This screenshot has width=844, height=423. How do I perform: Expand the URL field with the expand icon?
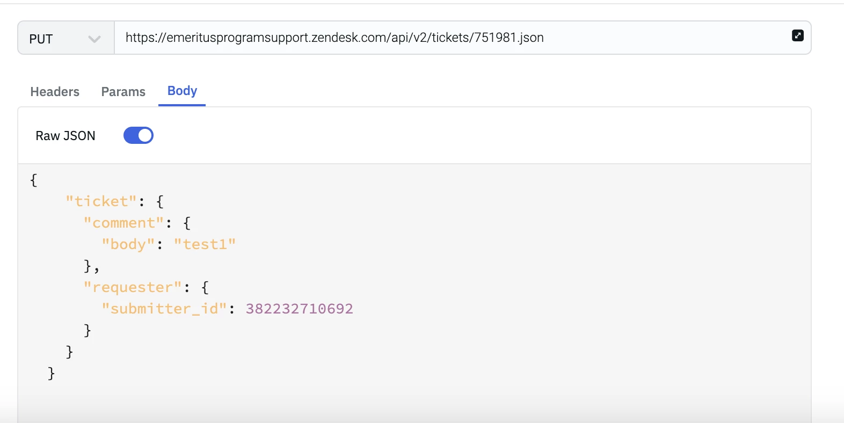click(x=798, y=35)
